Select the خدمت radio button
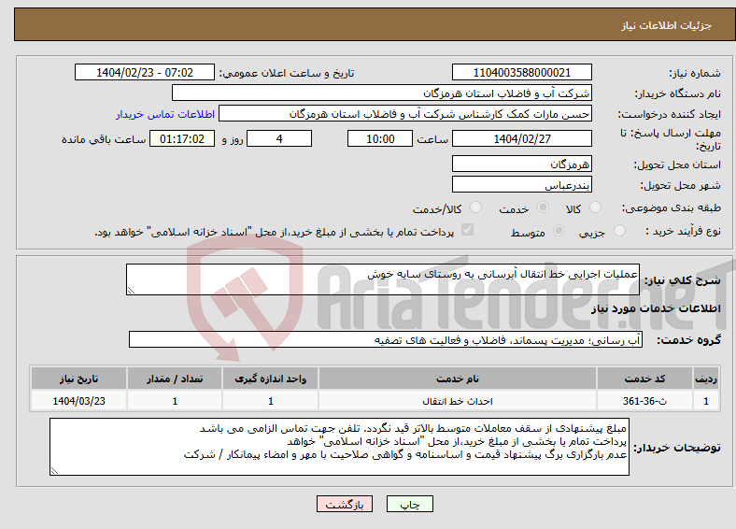The width and height of the screenshot is (736, 529). [x=543, y=207]
